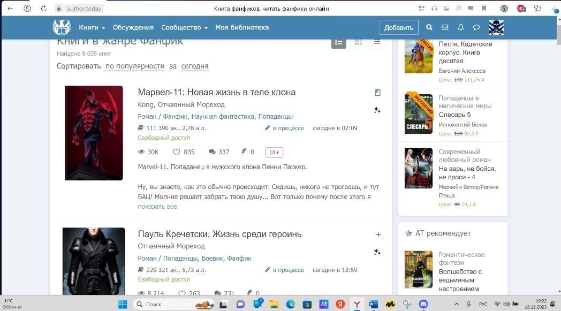Viewport: 561px width, 311px height.
Task: Open author link Kong
Action: pos(146,104)
